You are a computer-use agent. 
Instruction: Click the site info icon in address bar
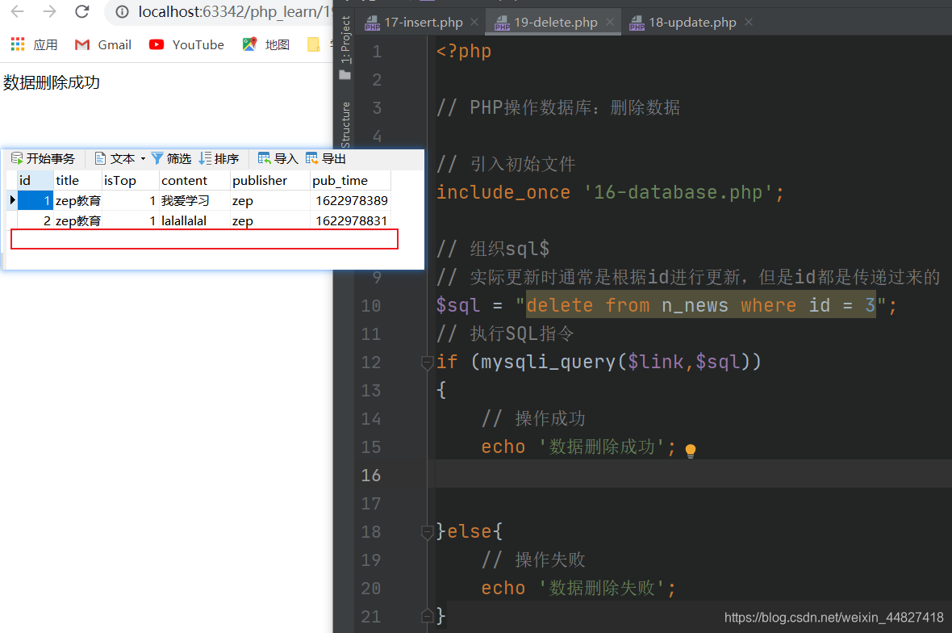pyautogui.click(x=122, y=11)
